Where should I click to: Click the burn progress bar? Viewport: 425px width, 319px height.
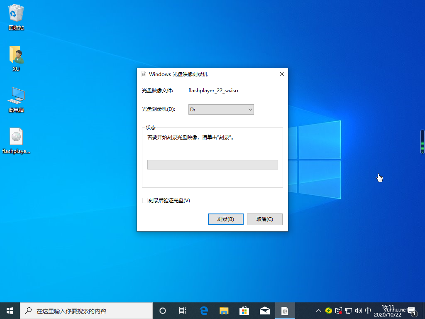[x=212, y=164]
